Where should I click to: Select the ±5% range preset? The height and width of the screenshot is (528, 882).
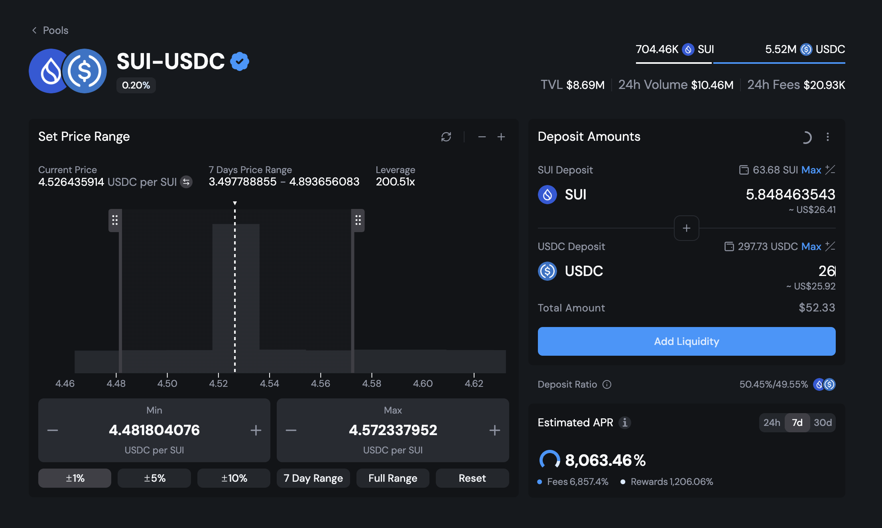[x=154, y=478]
